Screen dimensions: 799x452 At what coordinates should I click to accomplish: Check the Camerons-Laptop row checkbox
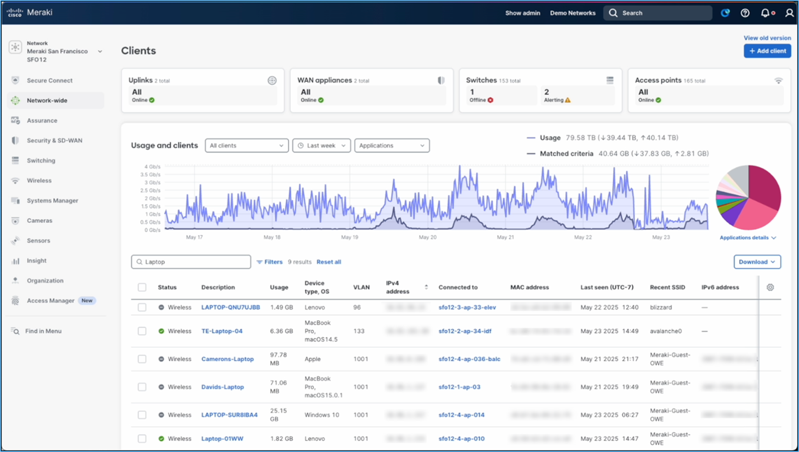(x=142, y=359)
